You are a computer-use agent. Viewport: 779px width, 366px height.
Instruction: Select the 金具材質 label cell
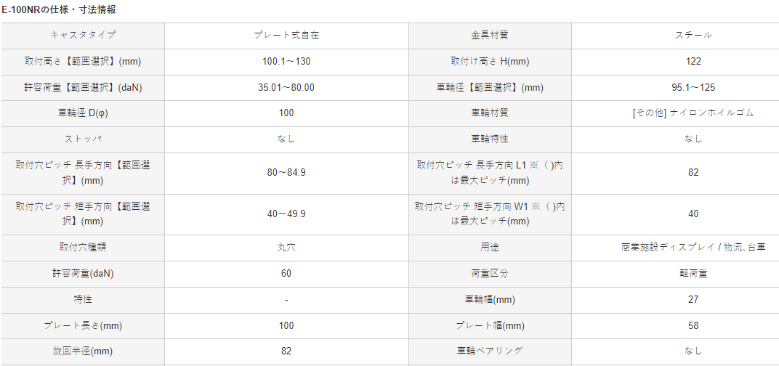[490, 35]
